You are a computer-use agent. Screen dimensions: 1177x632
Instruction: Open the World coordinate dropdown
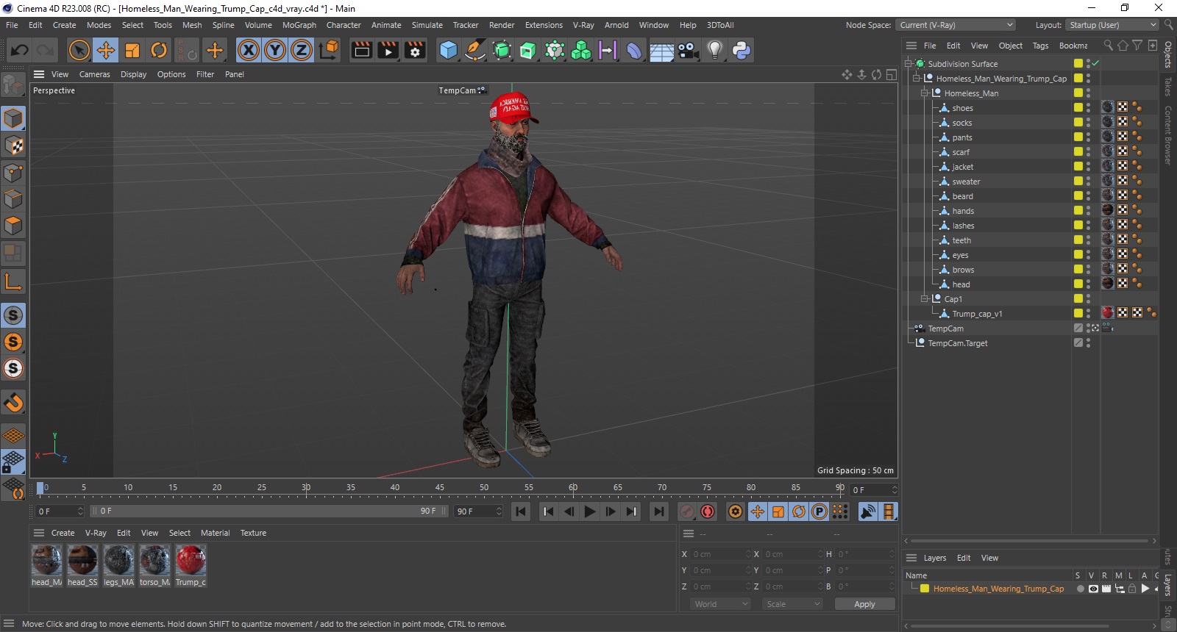point(721,604)
